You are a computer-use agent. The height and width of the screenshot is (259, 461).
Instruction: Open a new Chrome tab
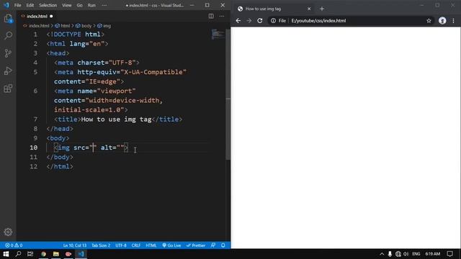pos(322,9)
